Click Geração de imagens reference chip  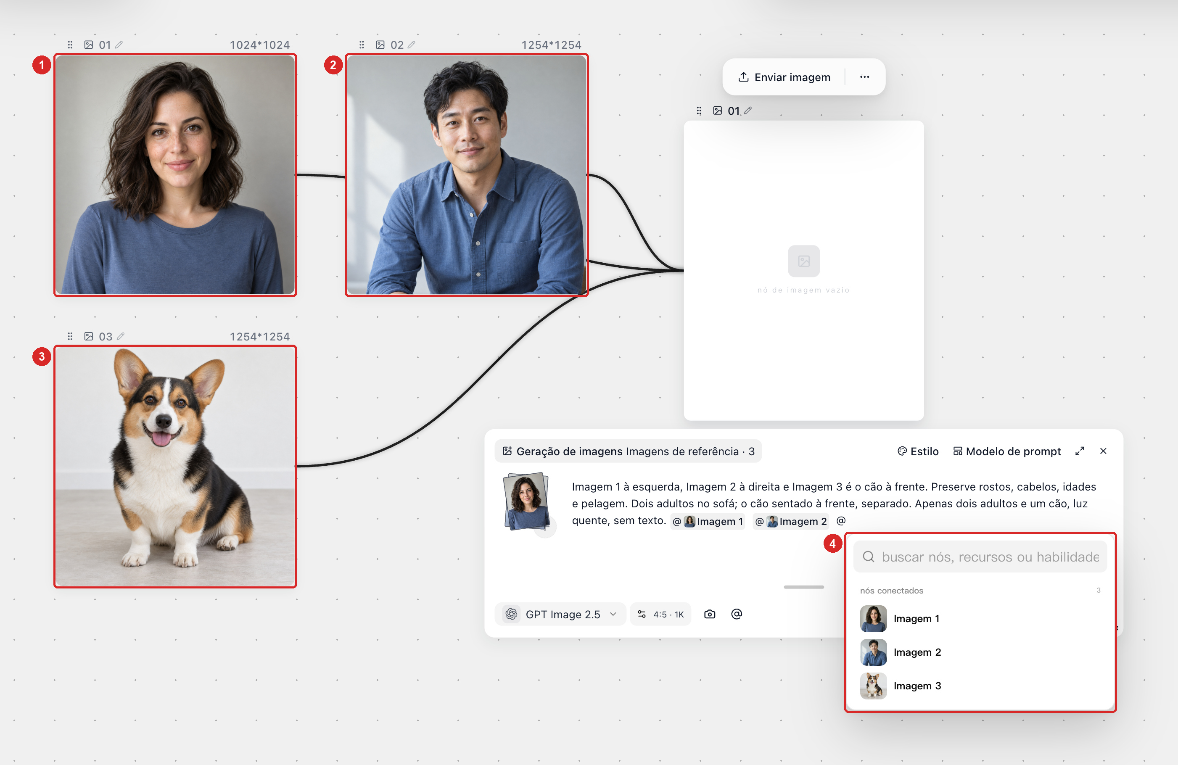(x=628, y=451)
